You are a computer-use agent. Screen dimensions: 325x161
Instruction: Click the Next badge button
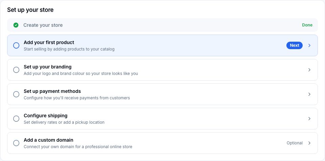coord(294,45)
